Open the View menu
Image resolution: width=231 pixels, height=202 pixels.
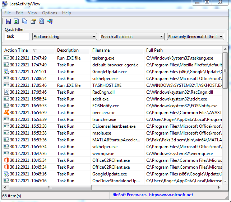[x=32, y=13]
